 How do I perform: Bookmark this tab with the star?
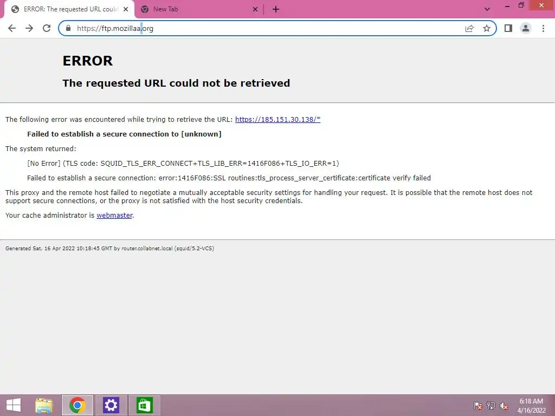(x=487, y=28)
